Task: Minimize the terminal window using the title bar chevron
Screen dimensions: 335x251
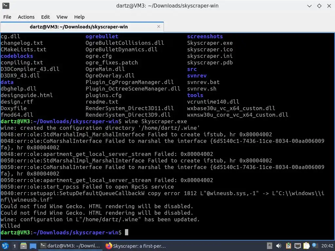Action: [x=309, y=6]
